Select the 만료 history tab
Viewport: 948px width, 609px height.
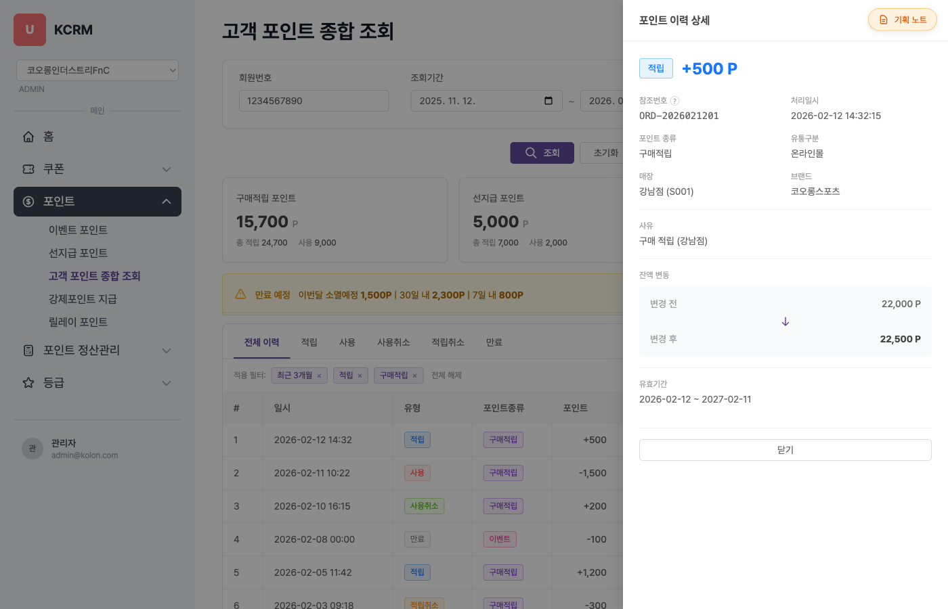(494, 342)
